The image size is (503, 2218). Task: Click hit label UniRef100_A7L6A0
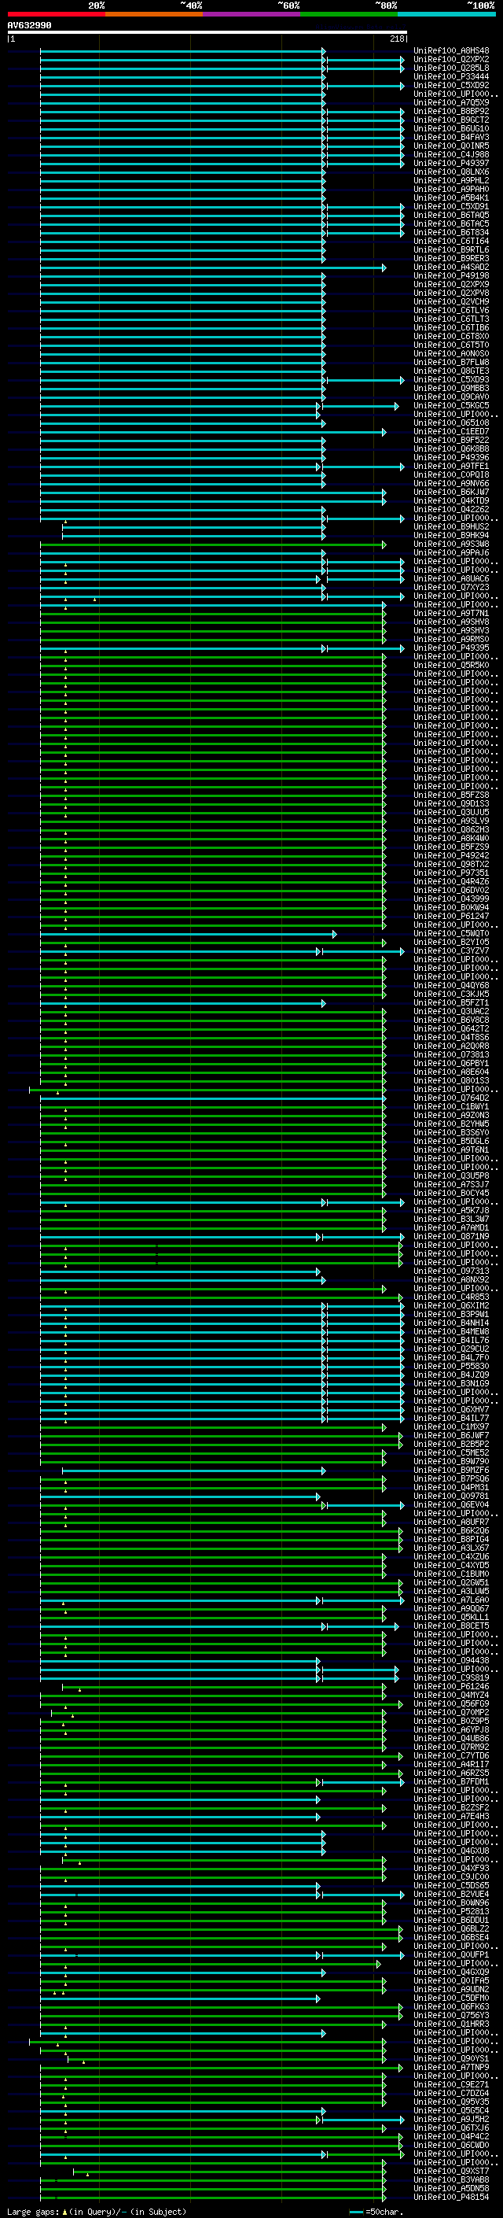(x=451, y=1600)
